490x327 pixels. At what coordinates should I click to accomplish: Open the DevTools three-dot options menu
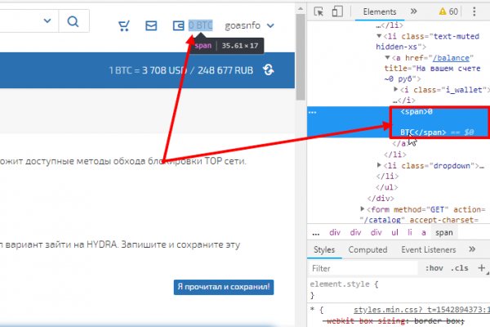475,12
